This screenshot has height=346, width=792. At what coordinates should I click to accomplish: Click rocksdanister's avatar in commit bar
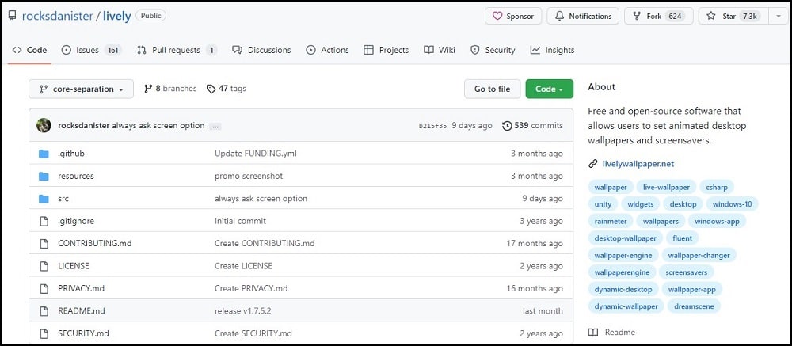pyautogui.click(x=44, y=125)
